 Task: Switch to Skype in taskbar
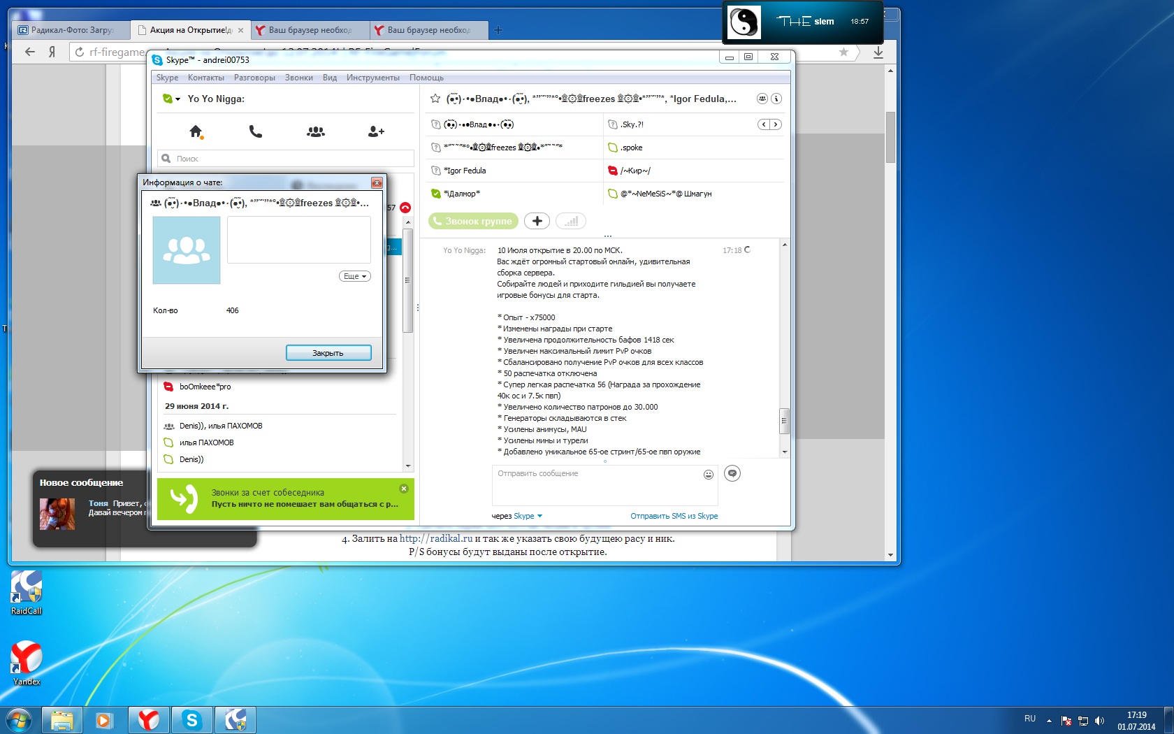pos(191,720)
